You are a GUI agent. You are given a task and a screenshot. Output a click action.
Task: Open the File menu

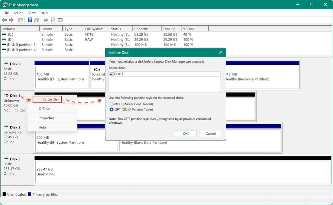6,13
